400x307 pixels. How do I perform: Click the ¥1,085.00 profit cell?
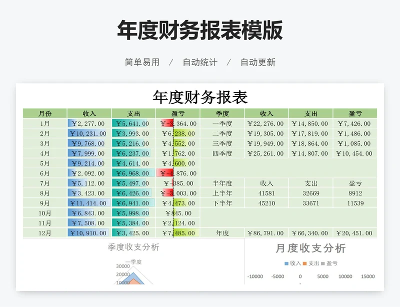(x=355, y=143)
